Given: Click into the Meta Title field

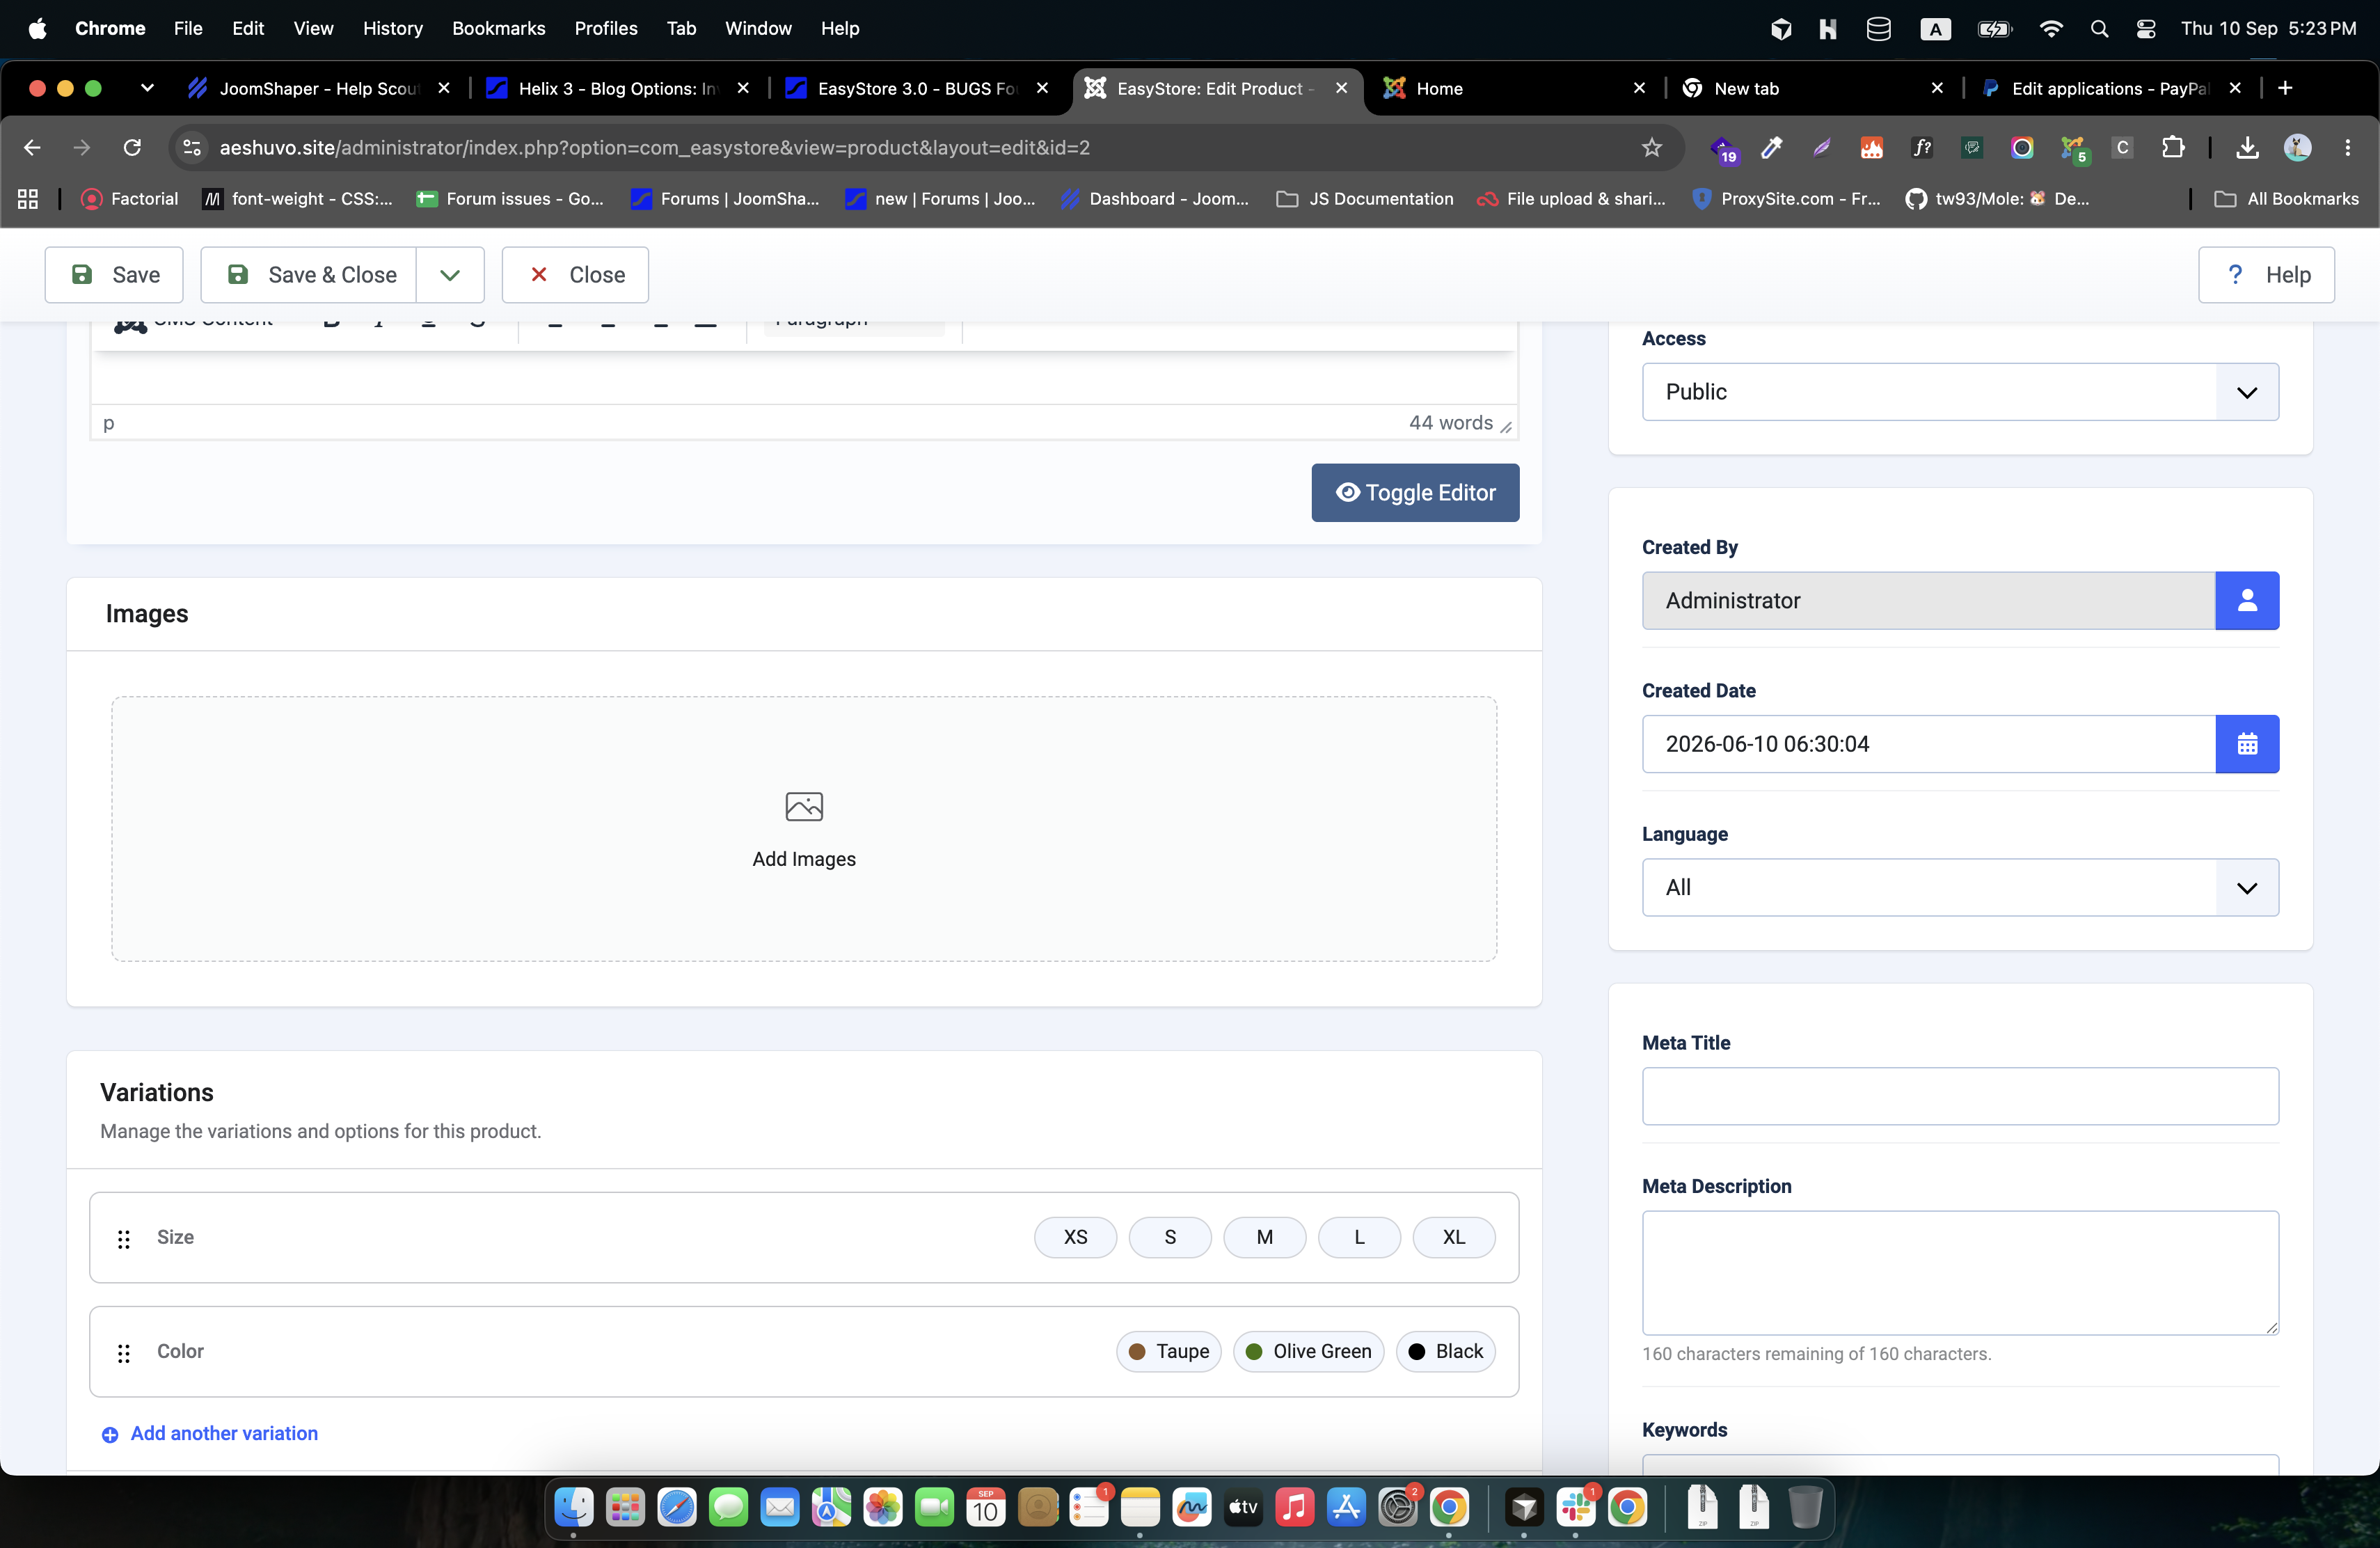Looking at the screenshot, I should (x=1960, y=1096).
